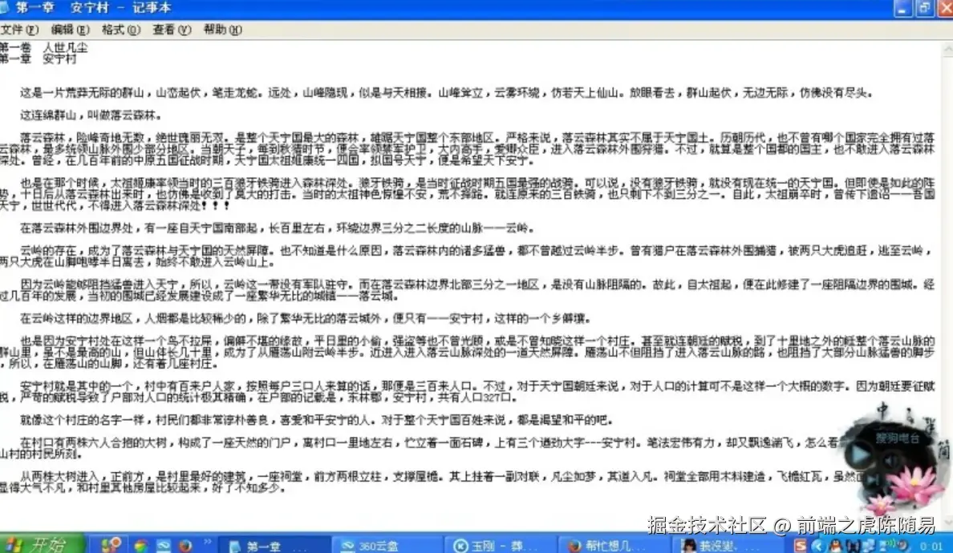Viewport: 953px width, 553px height.
Task: Open the volume speaker icon in the tray
Action: point(902,545)
